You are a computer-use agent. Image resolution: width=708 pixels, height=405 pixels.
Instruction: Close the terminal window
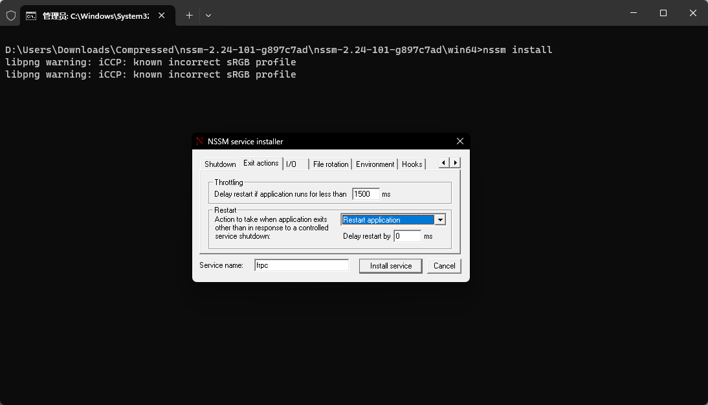693,13
